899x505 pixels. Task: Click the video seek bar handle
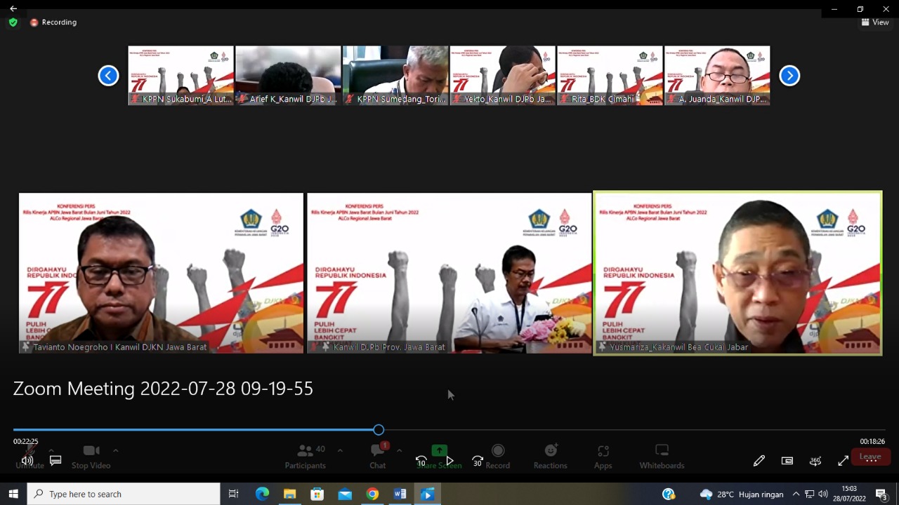pyautogui.click(x=379, y=430)
